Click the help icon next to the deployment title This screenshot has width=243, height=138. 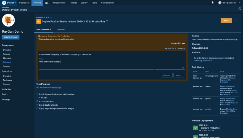pyautogui.click(x=107, y=21)
